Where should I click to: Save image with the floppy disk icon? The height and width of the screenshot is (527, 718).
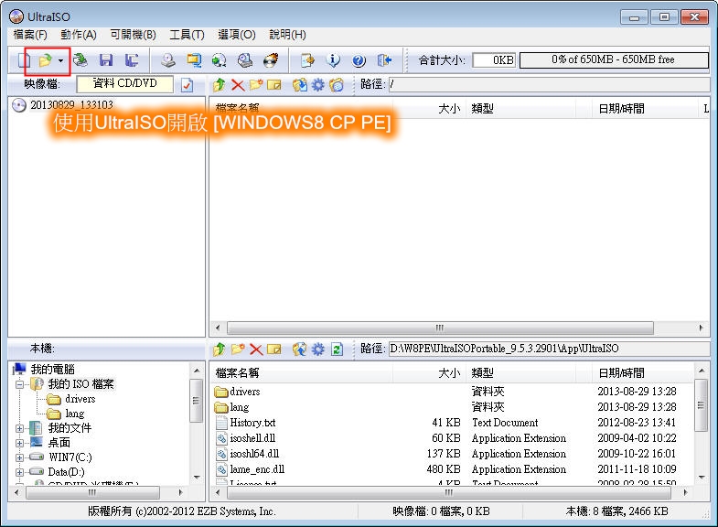106,60
